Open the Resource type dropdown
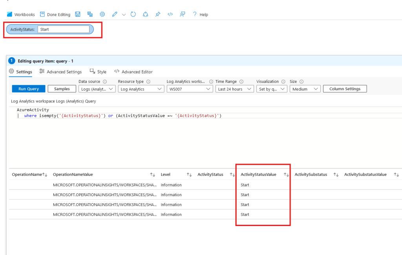The image size is (402, 255). point(141,89)
